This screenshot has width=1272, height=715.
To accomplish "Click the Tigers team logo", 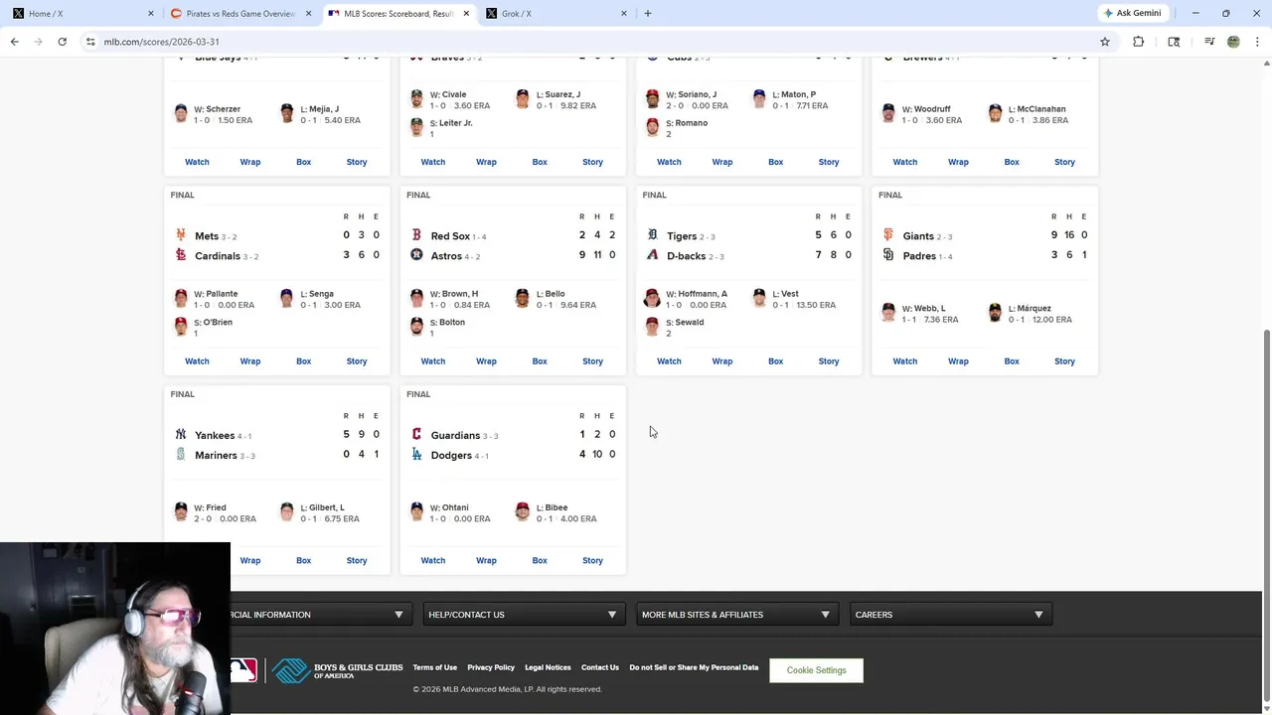I will coord(652,235).
